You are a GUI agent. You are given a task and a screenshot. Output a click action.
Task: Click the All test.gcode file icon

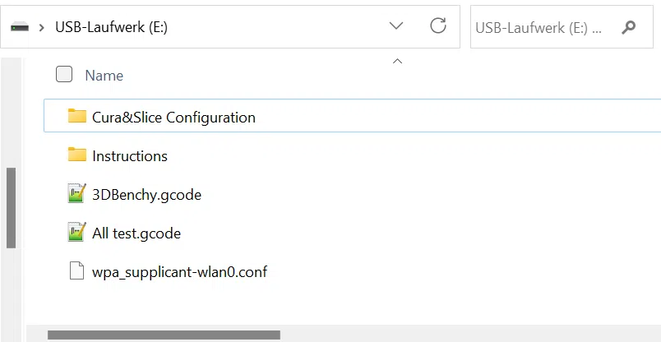[77, 232]
